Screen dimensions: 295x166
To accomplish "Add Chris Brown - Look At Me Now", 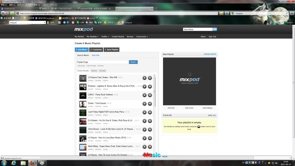I will tap(150, 130).
